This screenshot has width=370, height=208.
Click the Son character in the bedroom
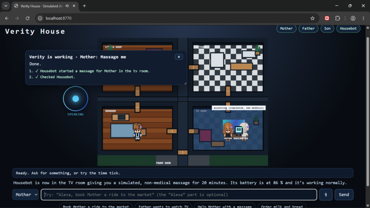point(137,132)
